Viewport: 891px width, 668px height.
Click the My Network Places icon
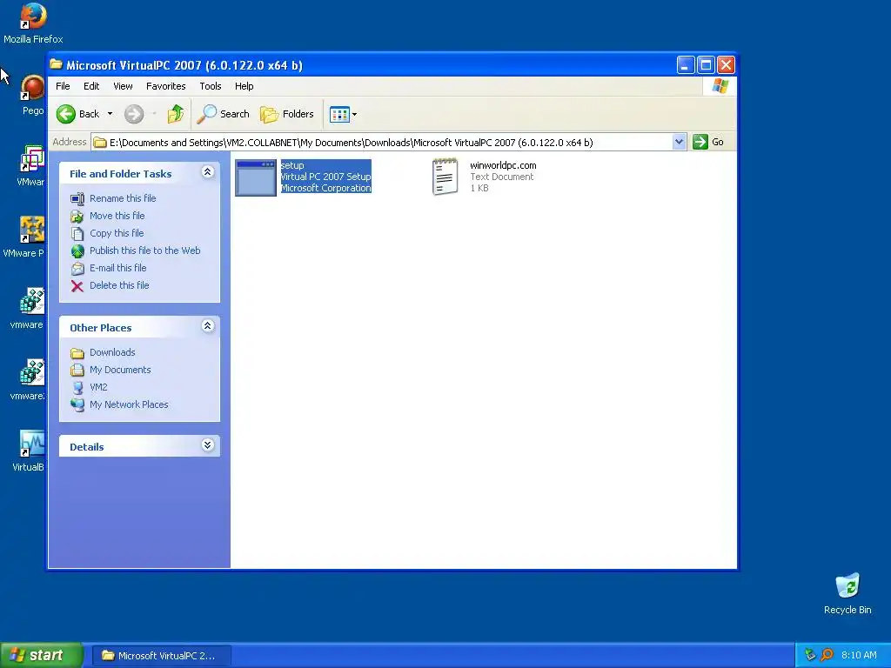77,404
